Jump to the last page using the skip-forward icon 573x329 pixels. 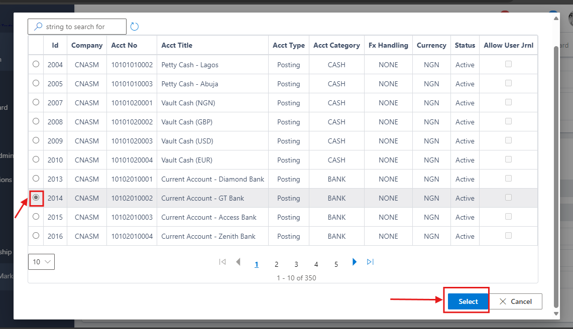370,261
